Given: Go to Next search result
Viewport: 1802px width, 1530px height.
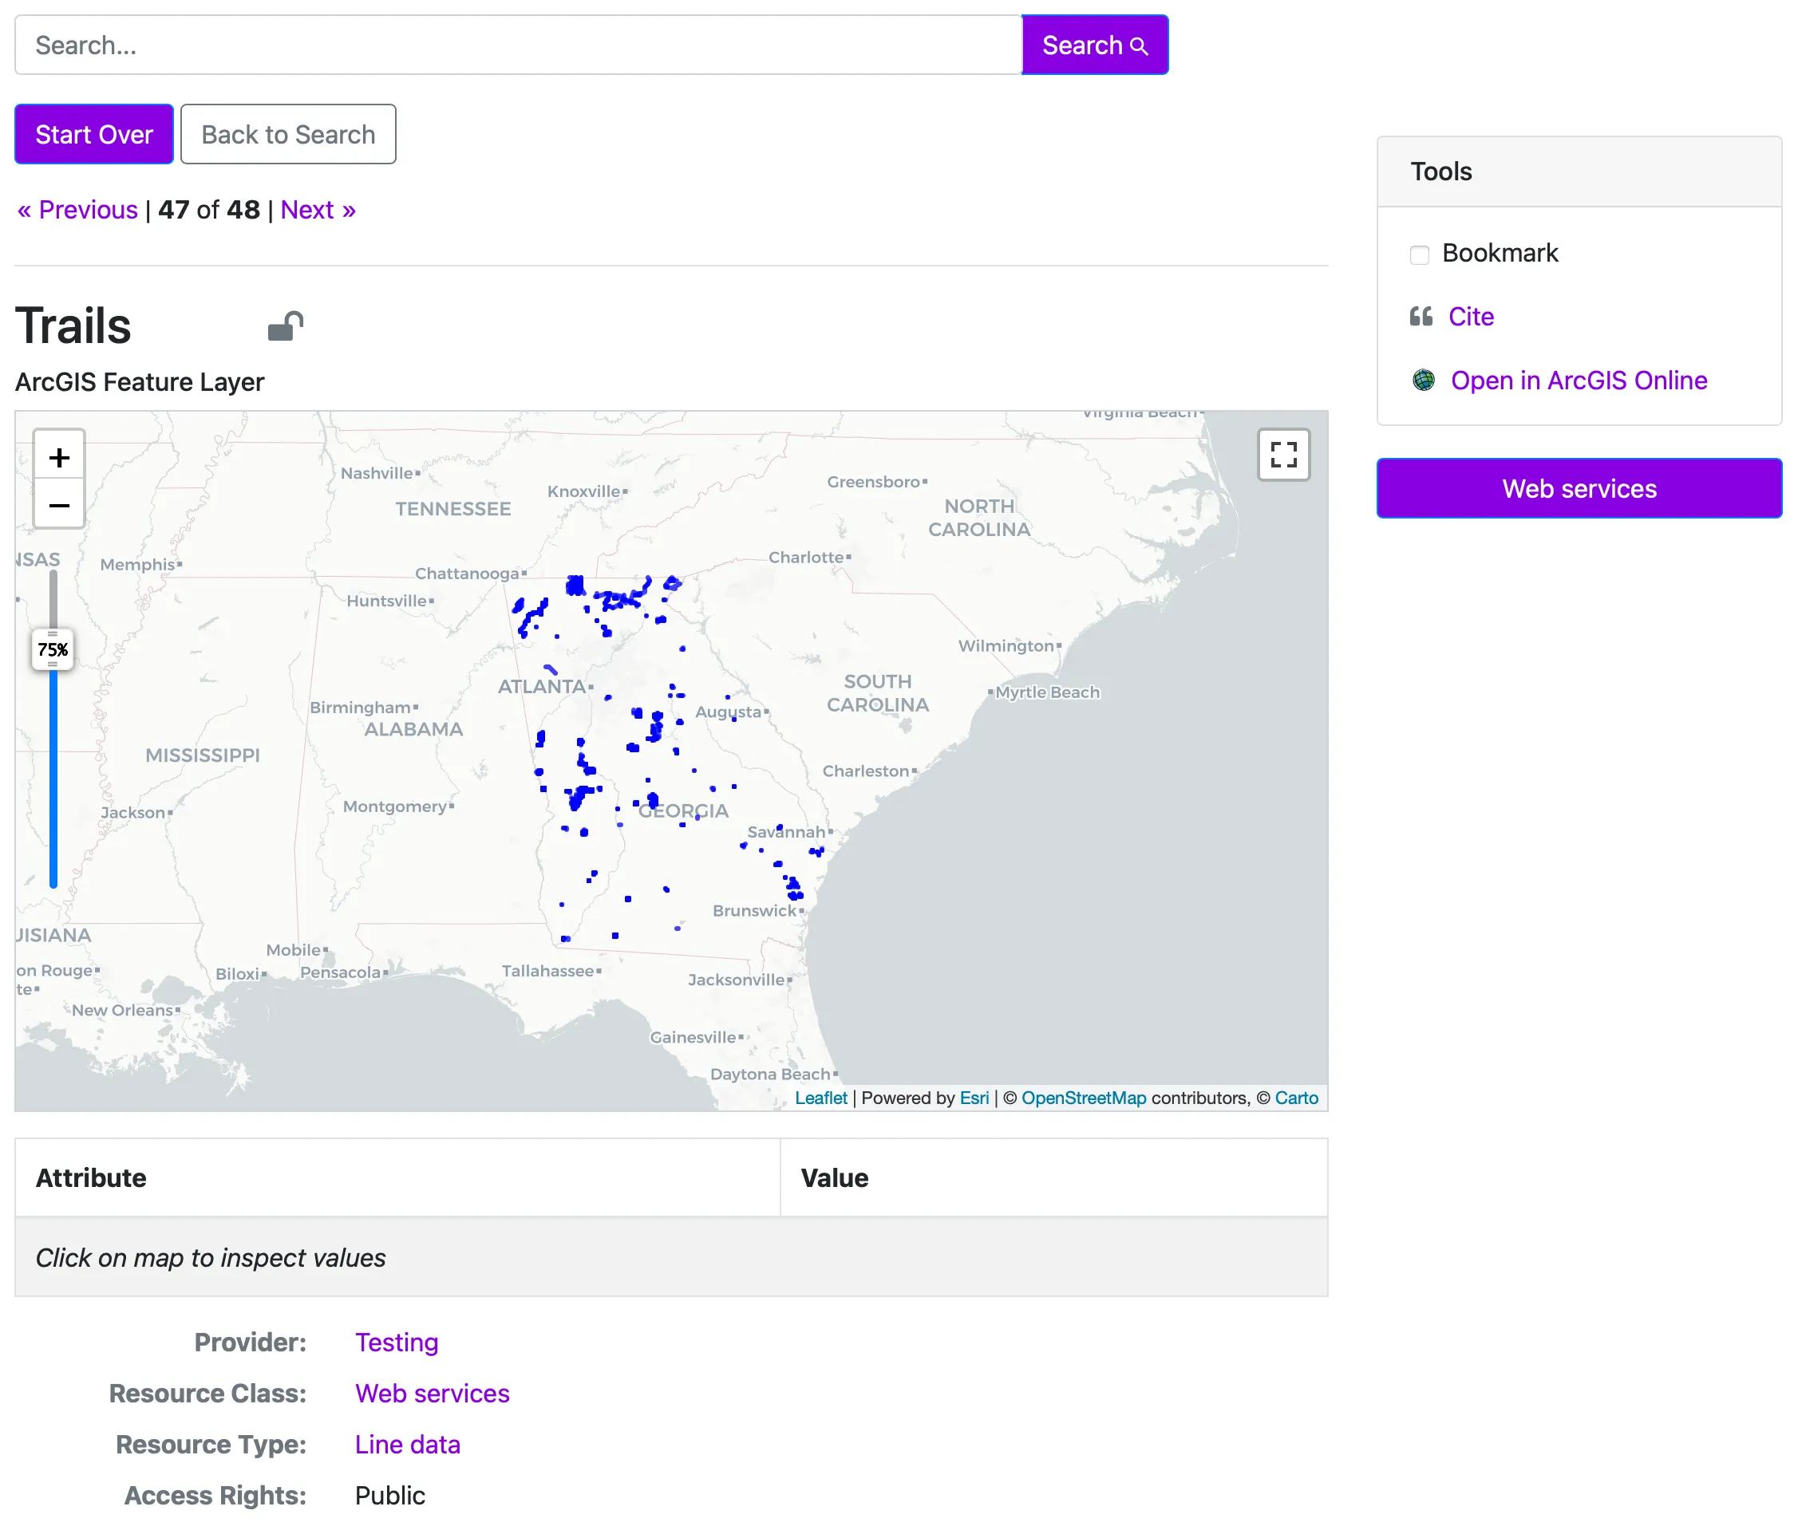Looking at the screenshot, I should point(318,210).
